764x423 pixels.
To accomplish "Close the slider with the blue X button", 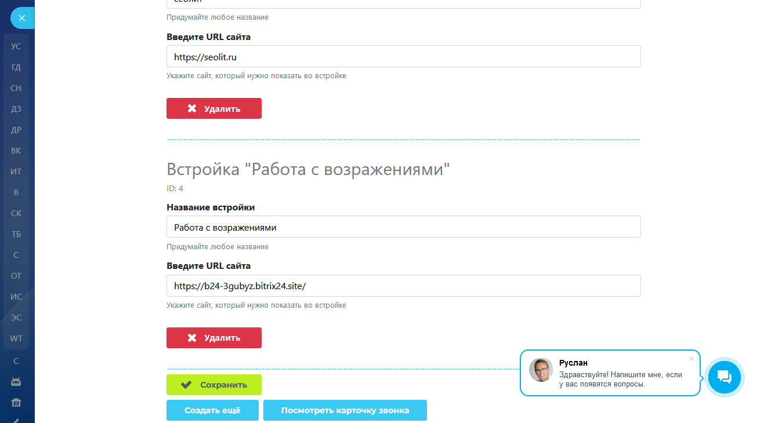I will point(22,18).
